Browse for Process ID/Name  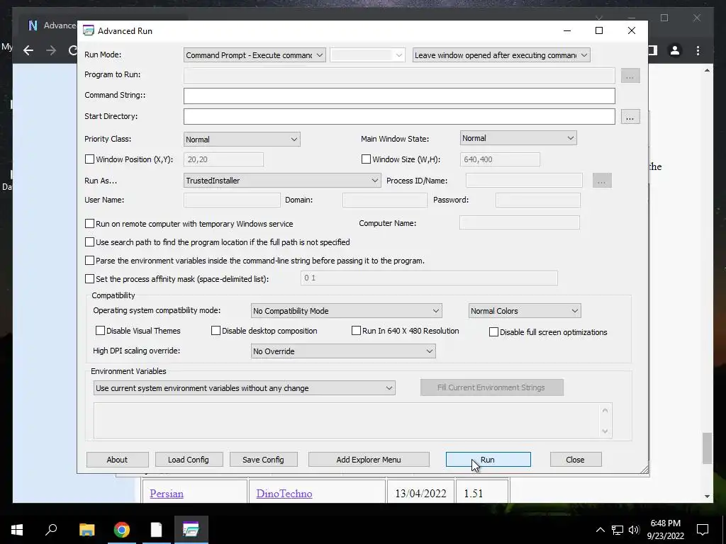point(601,181)
